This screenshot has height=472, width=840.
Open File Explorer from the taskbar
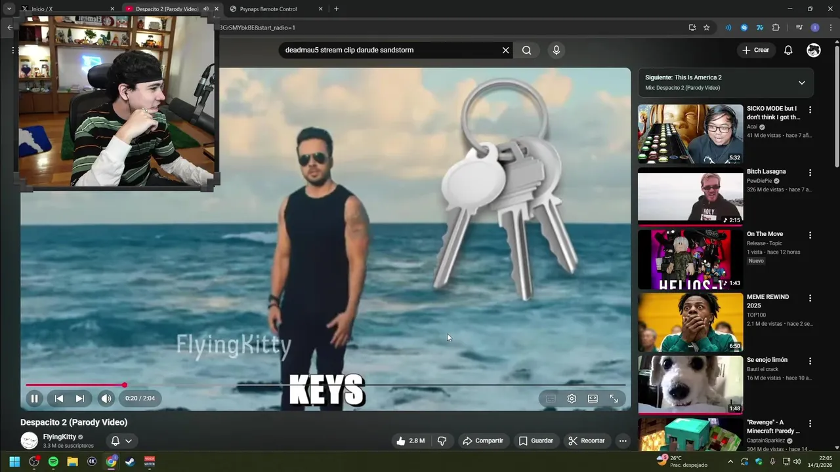click(x=72, y=462)
